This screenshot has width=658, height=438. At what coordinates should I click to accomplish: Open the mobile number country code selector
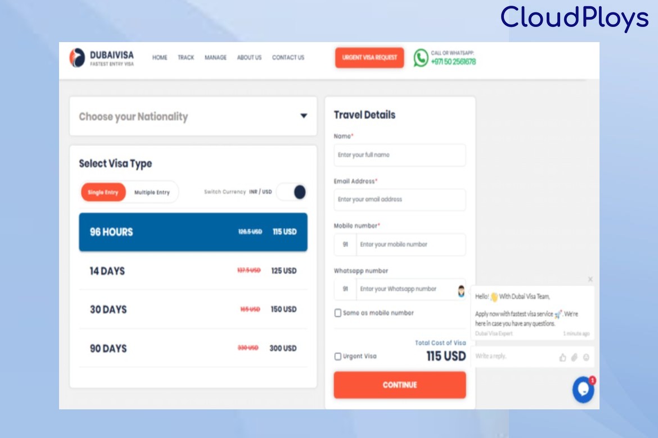(x=345, y=245)
